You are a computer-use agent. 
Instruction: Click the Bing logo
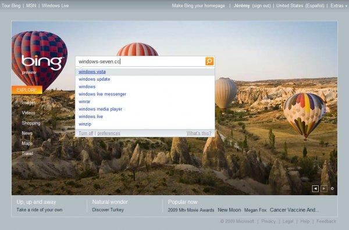pos(42,63)
